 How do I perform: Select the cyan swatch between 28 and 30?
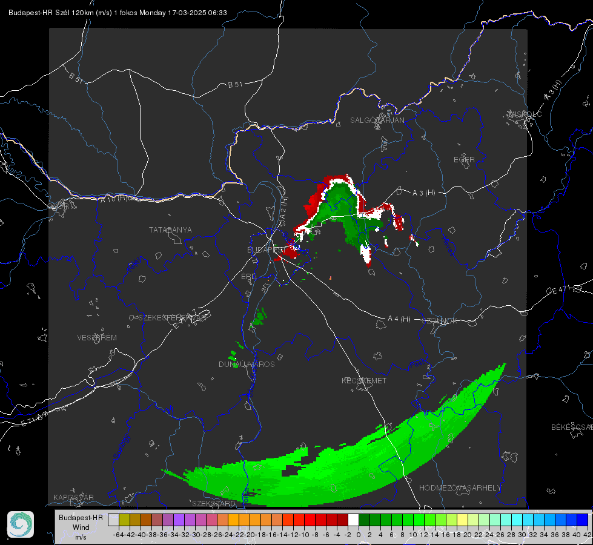click(517, 520)
